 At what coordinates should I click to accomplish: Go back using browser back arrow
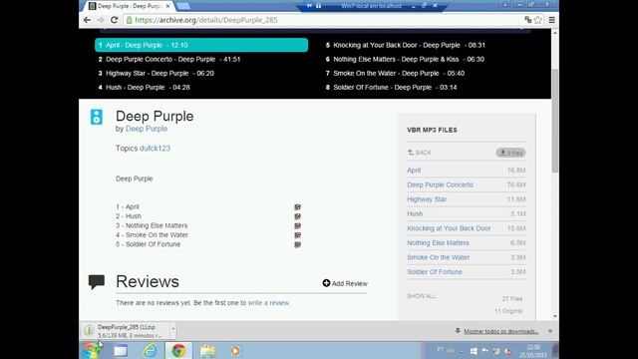click(87, 20)
